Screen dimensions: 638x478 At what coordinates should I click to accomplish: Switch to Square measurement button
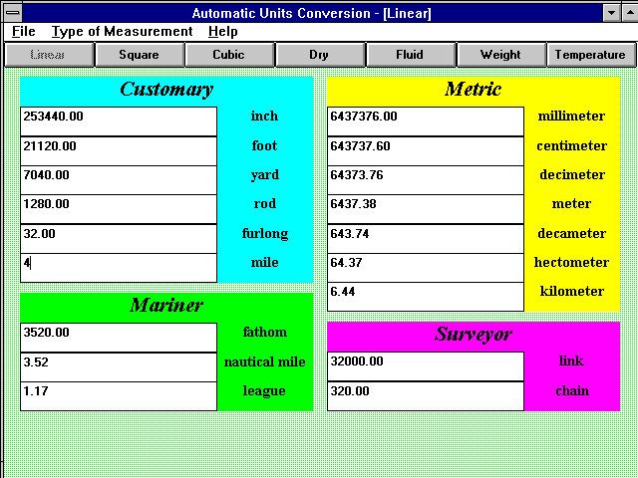pos(138,55)
